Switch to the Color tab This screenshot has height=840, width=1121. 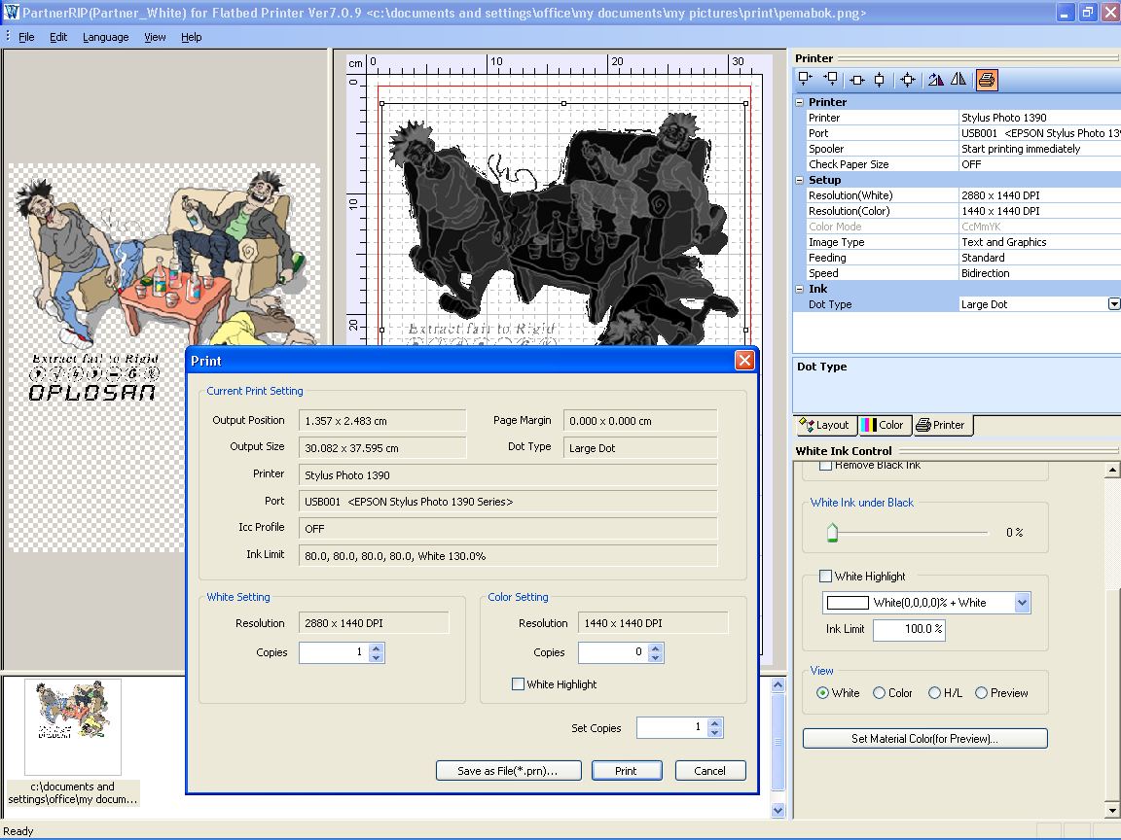click(884, 425)
